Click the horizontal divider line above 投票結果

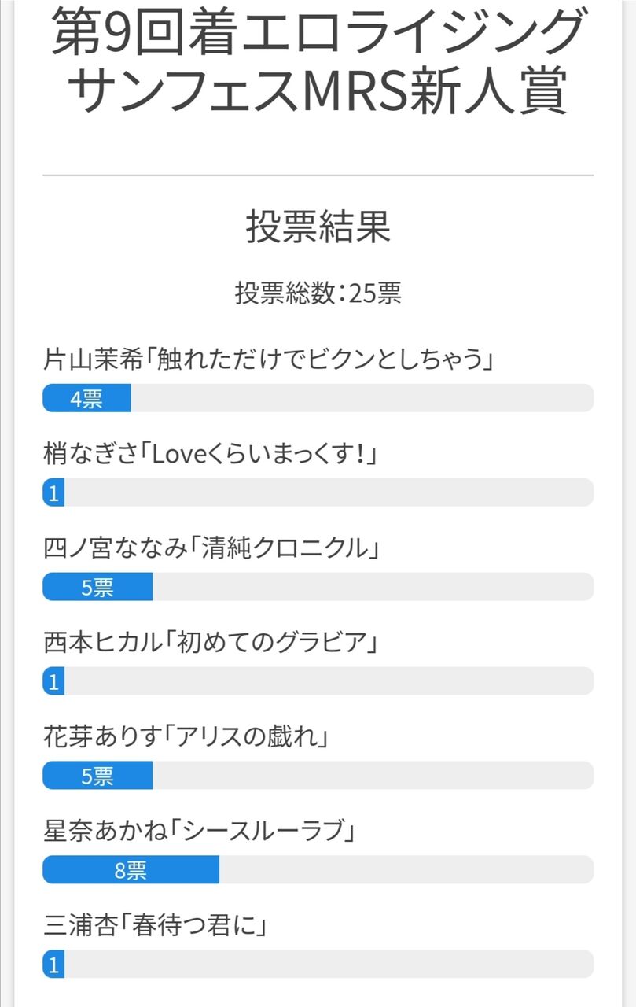[x=318, y=175]
